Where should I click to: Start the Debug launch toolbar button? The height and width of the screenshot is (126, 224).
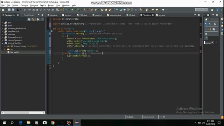click(66, 10)
